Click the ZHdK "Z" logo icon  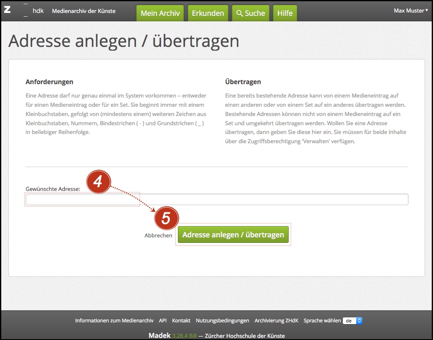click(x=7, y=10)
